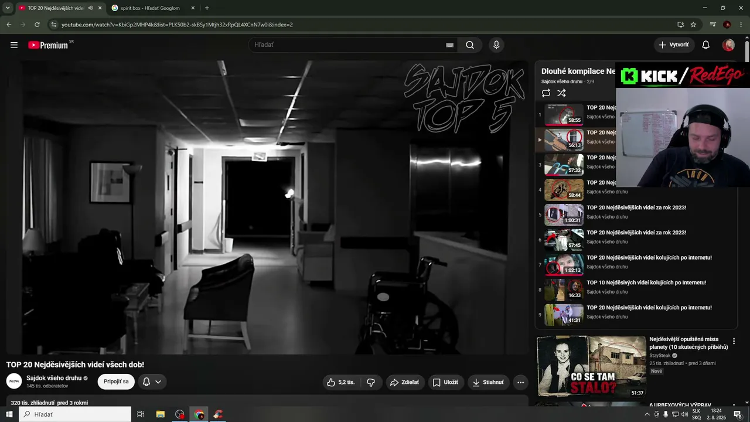This screenshot has height=422, width=750.
Task: Open more actions three-dot menu under video
Action: 520,382
